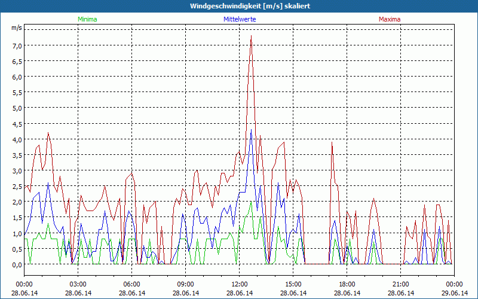
Task: Click the 3,5 y-axis label
Action: coord(17,155)
